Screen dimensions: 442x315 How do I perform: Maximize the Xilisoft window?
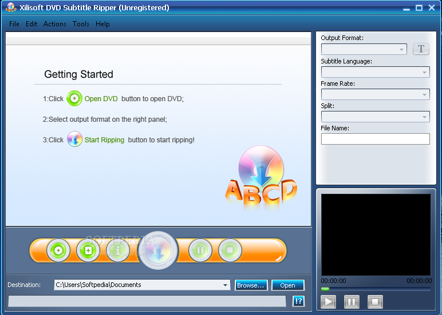pos(419,7)
